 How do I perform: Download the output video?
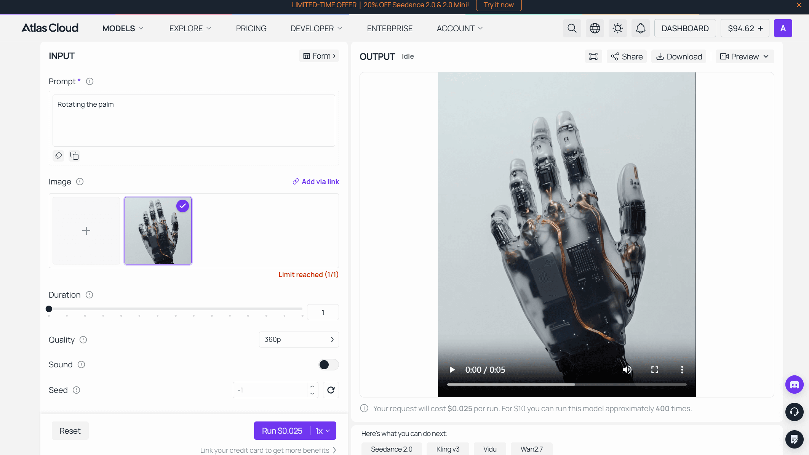click(x=679, y=56)
